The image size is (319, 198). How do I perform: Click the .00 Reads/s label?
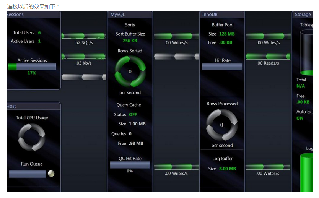pyautogui.click(x=268, y=63)
